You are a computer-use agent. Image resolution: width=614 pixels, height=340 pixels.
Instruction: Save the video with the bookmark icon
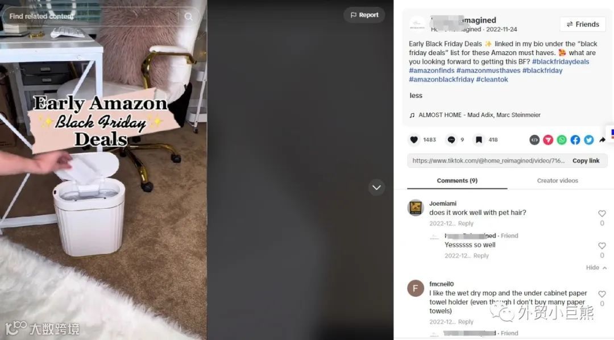pos(479,140)
